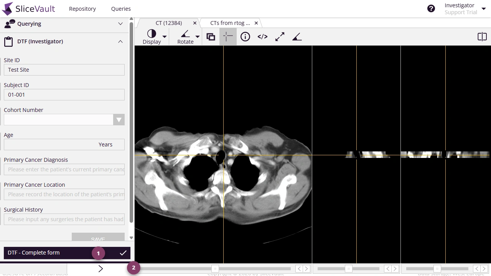Click the Primary Cancer Diagnosis field
Viewport: 491px width, 276px height.
pyautogui.click(x=64, y=169)
